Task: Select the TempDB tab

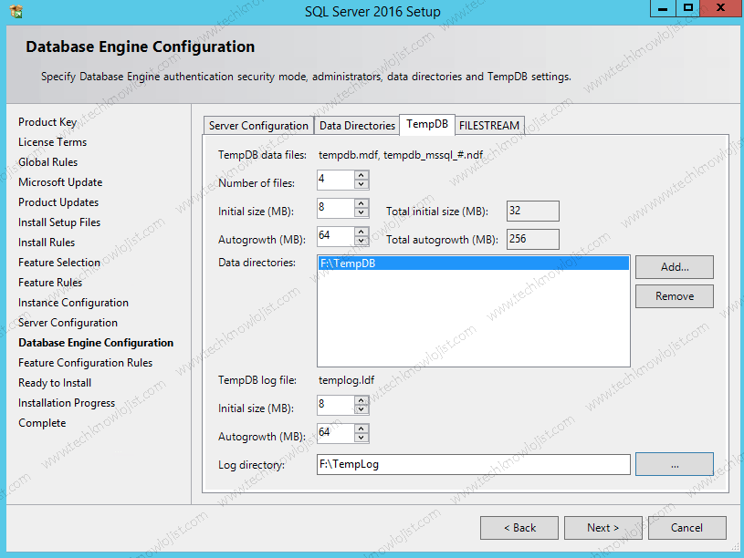Action: coord(427,124)
